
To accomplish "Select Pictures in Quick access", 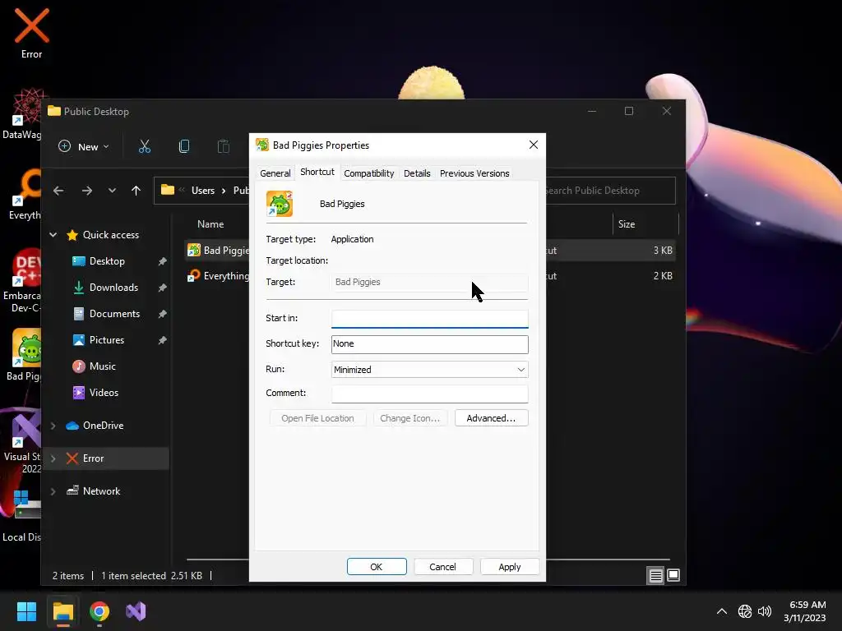I will coord(106,340).
